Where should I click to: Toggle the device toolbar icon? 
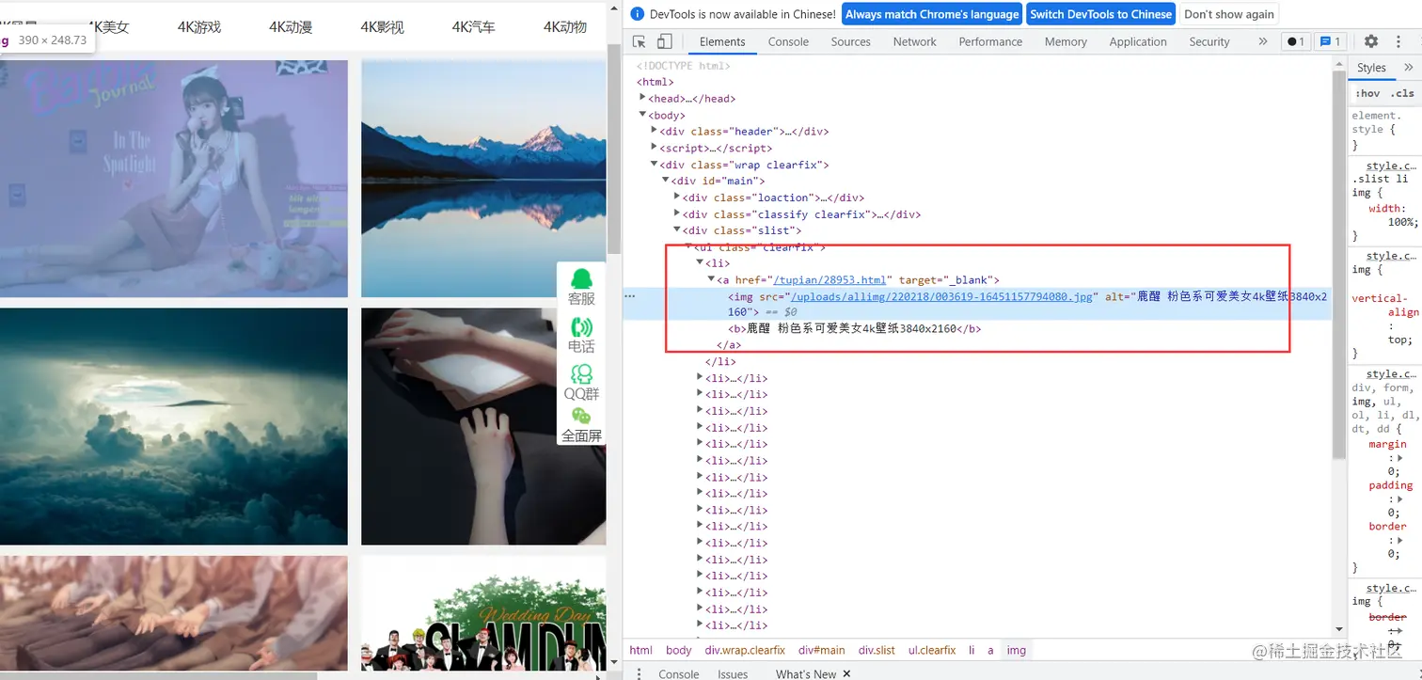coord(664,41)
